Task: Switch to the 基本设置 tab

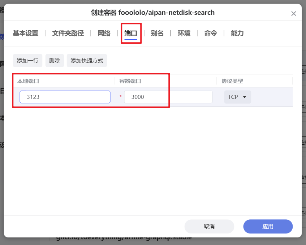Action: (x=25, y=33)
